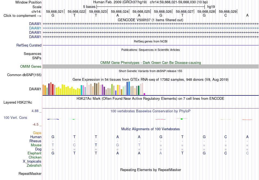Image resolution: width=259 pixels, height=180 pixels.
Task: Open the RefSeq Curated track label
Action: [x=29, y=45]
